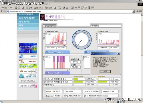Click the 642 kbps upload value
This screenshot has width=143, height=103.
pyautogui.click(x=115, y=79)
